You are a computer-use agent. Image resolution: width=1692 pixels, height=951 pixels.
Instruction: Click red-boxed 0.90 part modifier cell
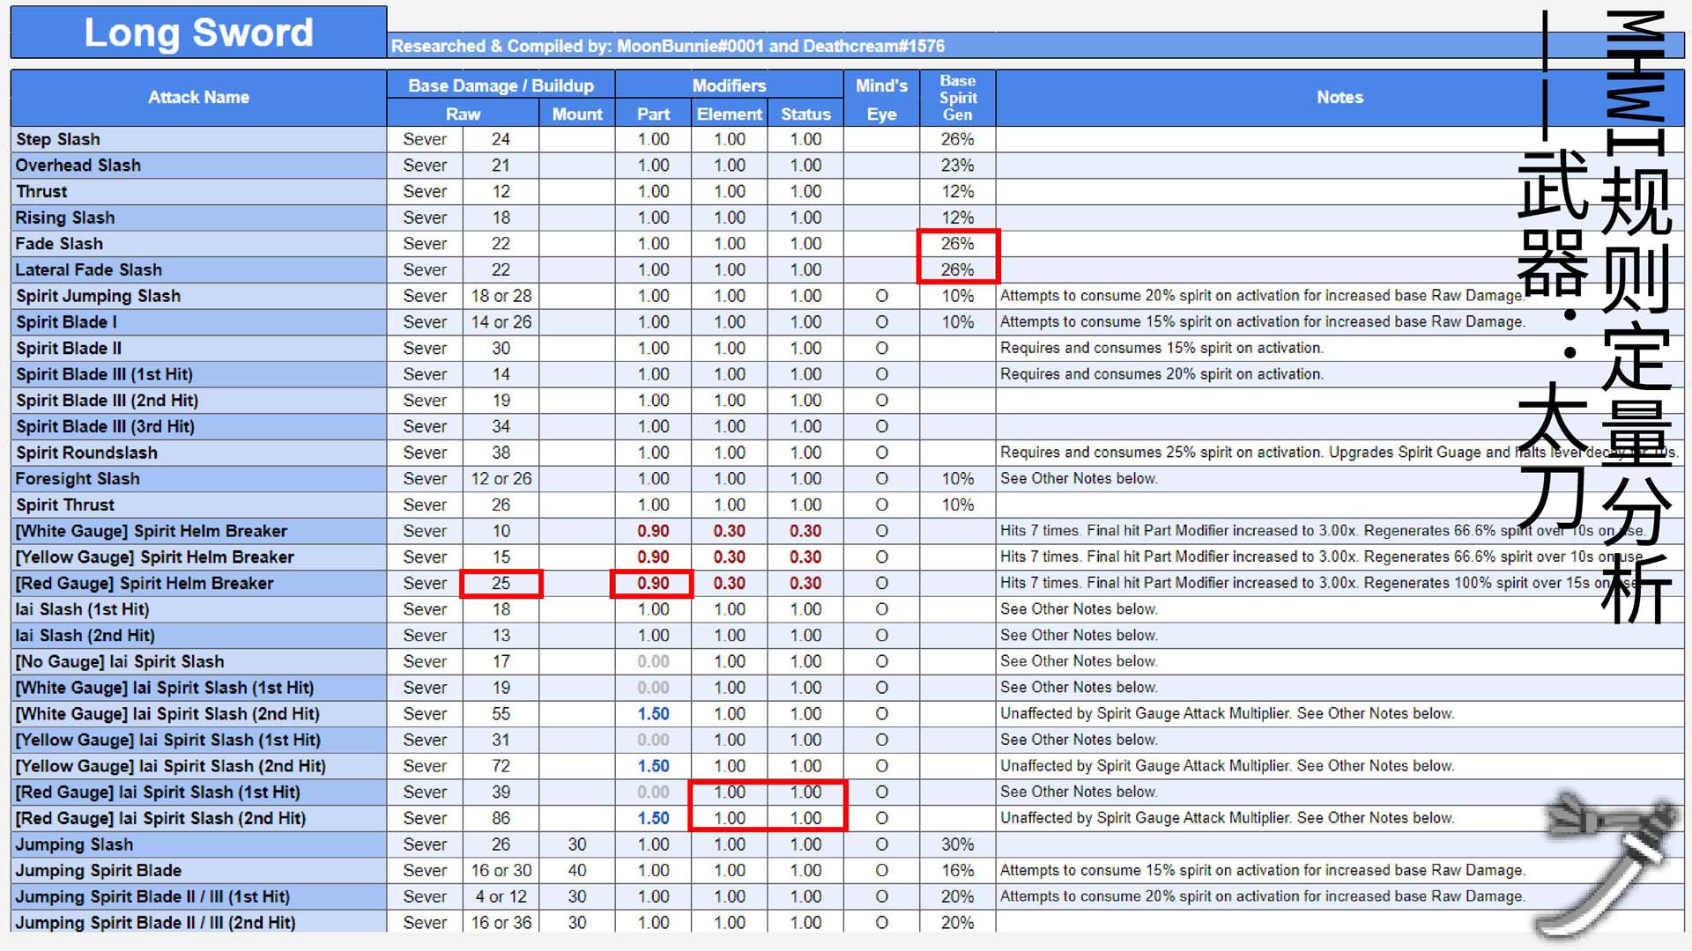tap(653, 584)
